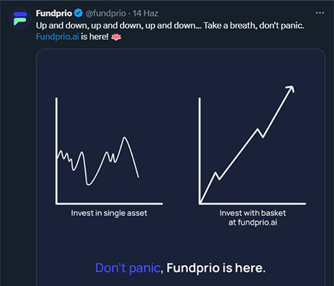The height and width of the screenshot is (286, 334).
Task: Click the 'Invest with basket at fundprio.ai' caption
Action: 253,217
